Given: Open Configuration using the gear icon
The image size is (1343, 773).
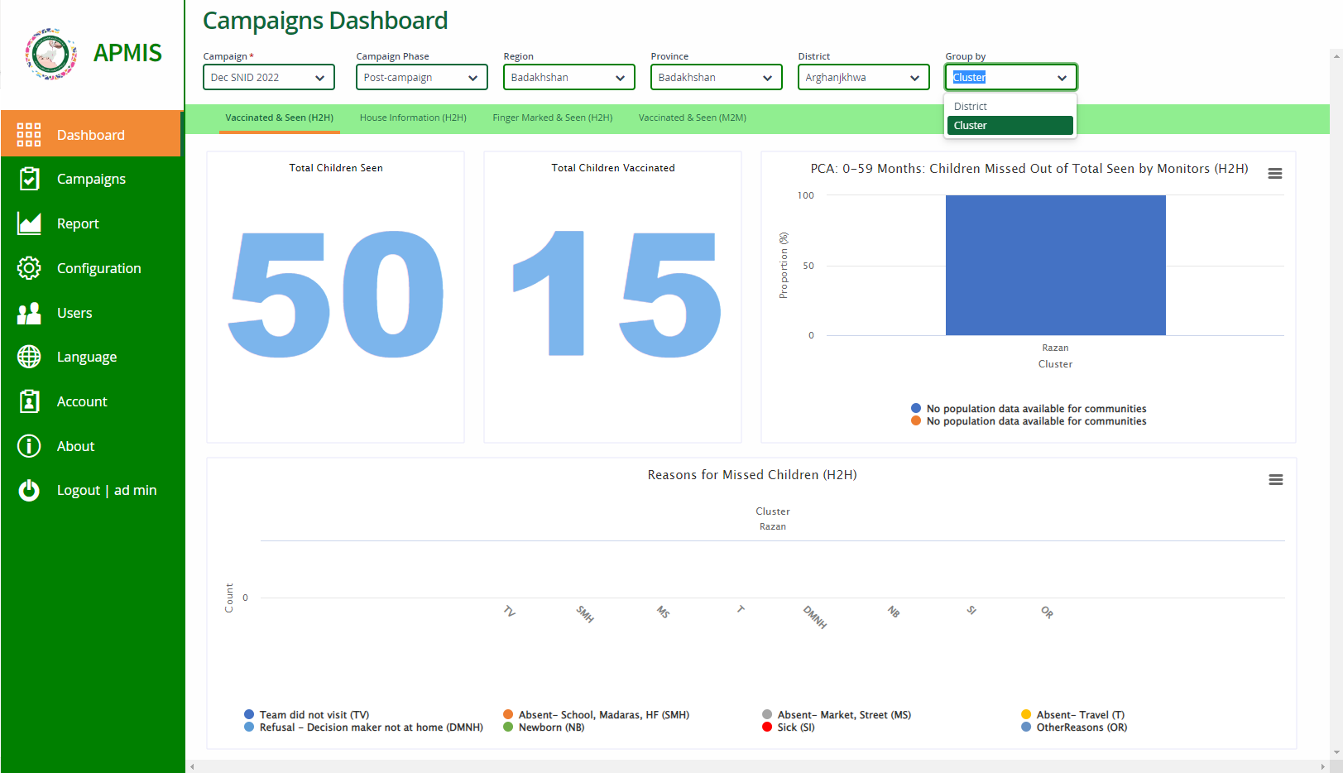Looking at the screenshot, I should coord(28,267).
